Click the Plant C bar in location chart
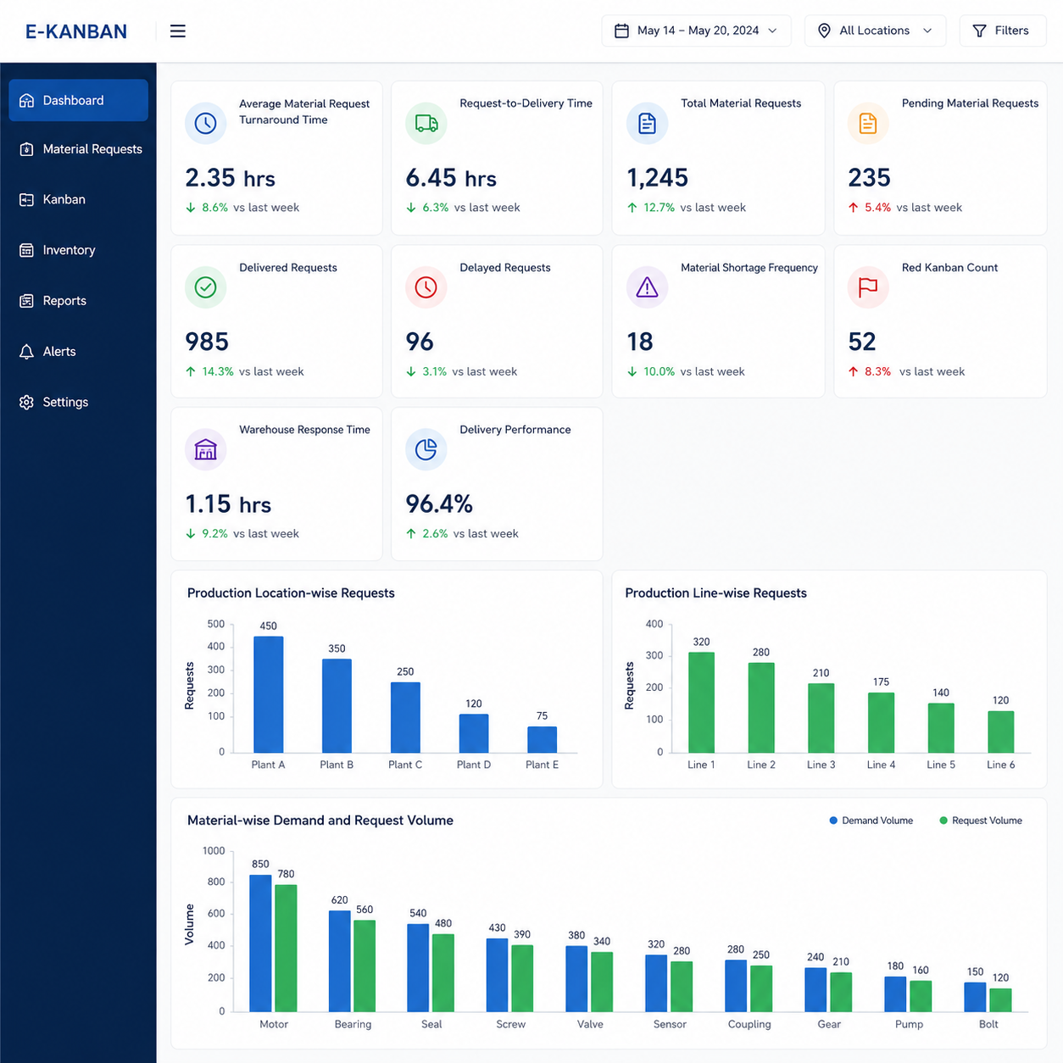Image resolution: width=1063 pixels, height=1063 pixels. tap(405, 717)
